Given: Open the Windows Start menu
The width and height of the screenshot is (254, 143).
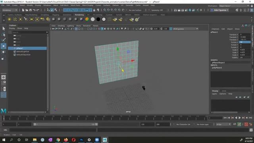Looking at the screenshot, I should [x=4, y=140].
